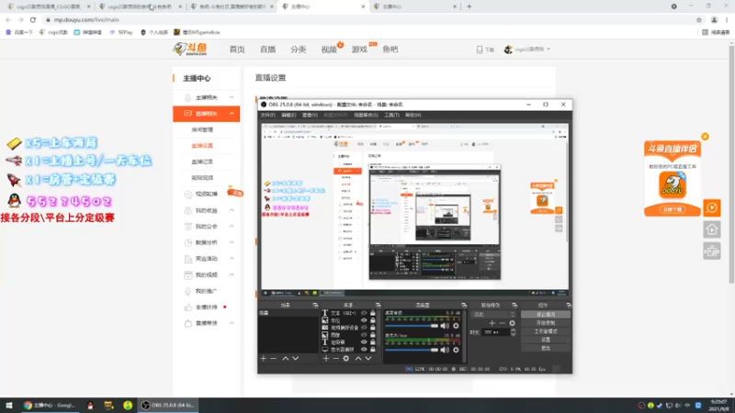Expand the 我的收益 sidebar section
Viewport: 735px width, 413px height.
tap(232, 210)
